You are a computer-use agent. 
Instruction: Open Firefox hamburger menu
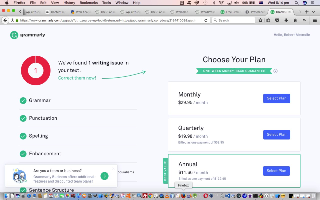pos(315,20)
